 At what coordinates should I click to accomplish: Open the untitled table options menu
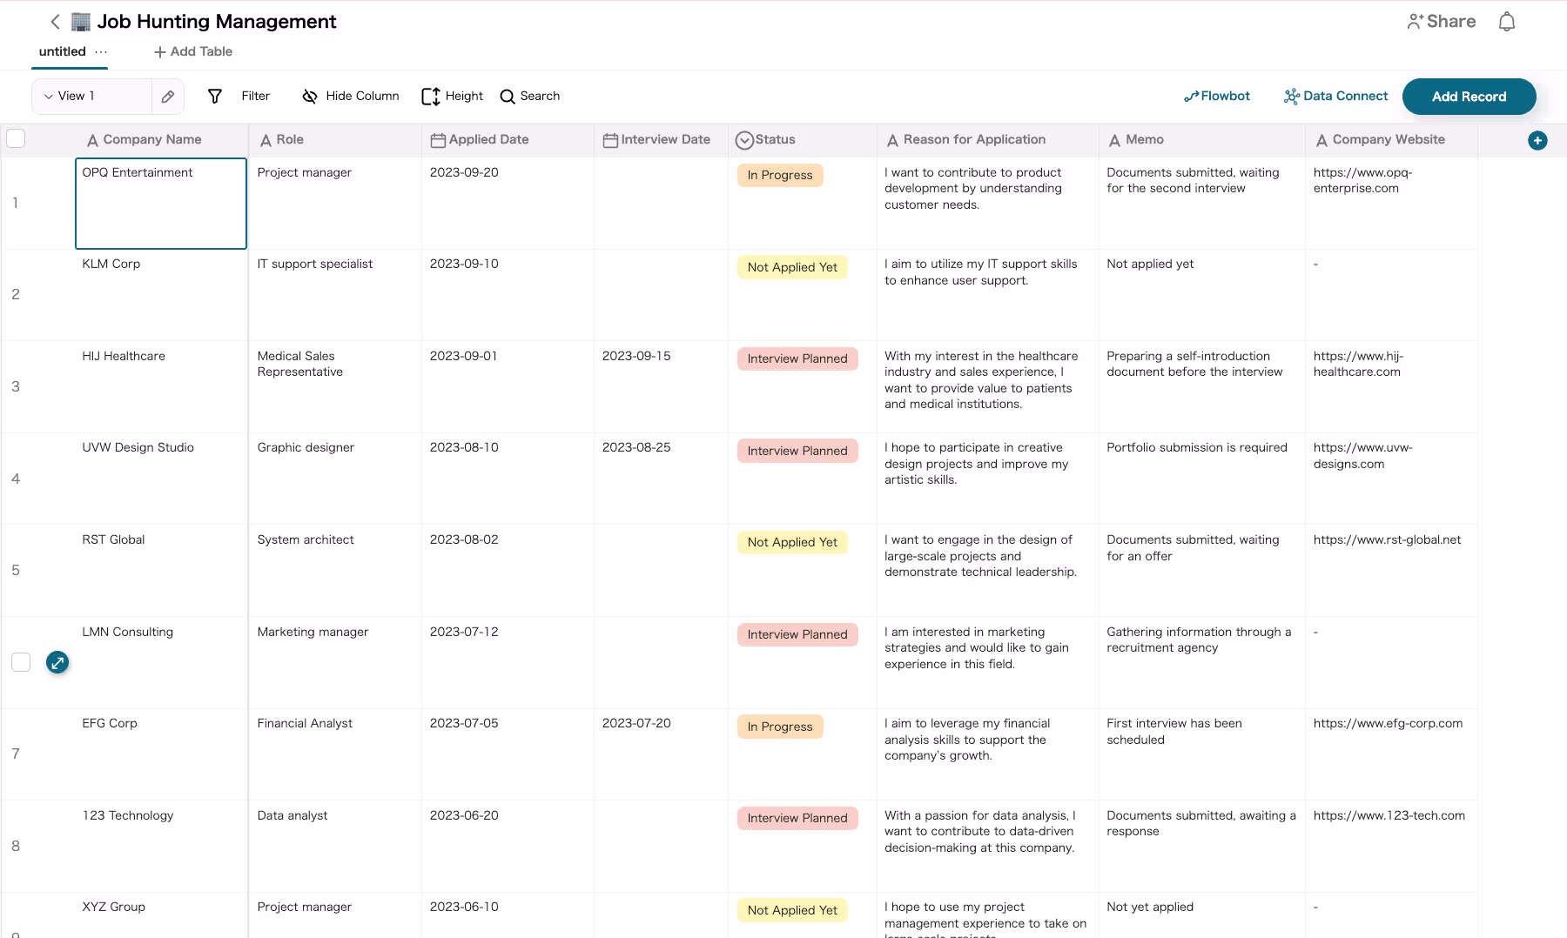102,52
